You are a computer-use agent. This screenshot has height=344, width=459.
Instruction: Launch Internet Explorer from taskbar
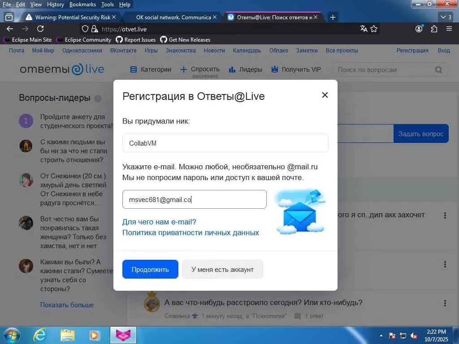tap(40, 335)
